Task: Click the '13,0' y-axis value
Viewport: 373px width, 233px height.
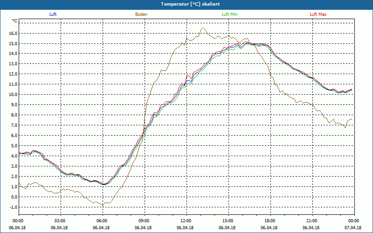Action: tap(14, 64)
